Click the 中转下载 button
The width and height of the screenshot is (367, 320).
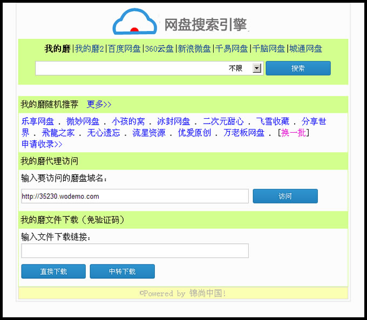(122, 271)
